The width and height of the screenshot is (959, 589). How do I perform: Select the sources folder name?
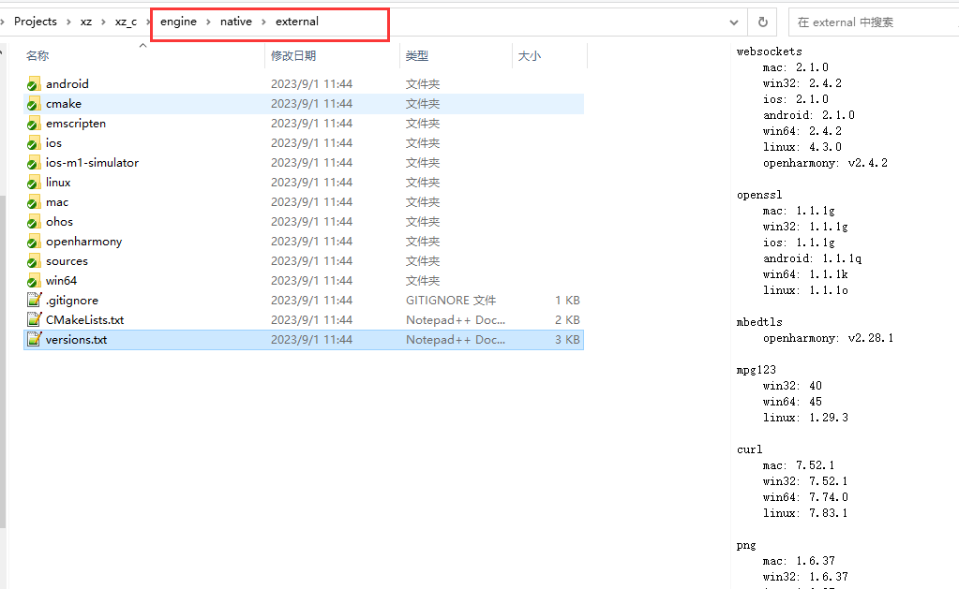pyautogui.click(x=67, y=261)
